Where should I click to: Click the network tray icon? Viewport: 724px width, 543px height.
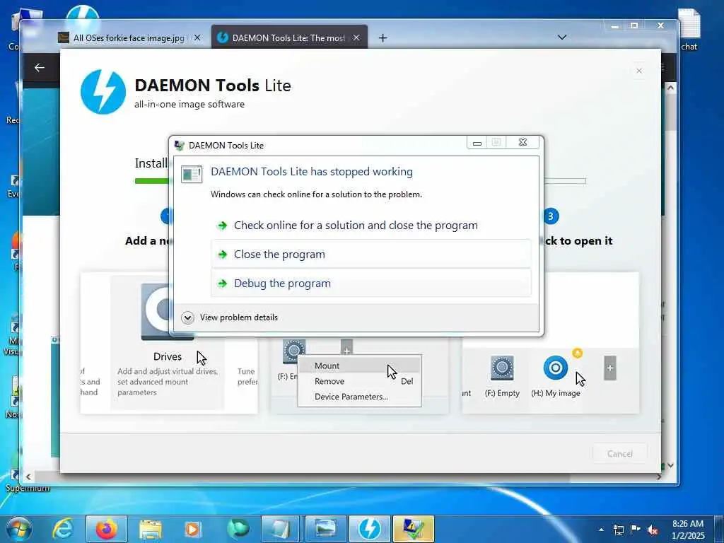pos(619,530)
